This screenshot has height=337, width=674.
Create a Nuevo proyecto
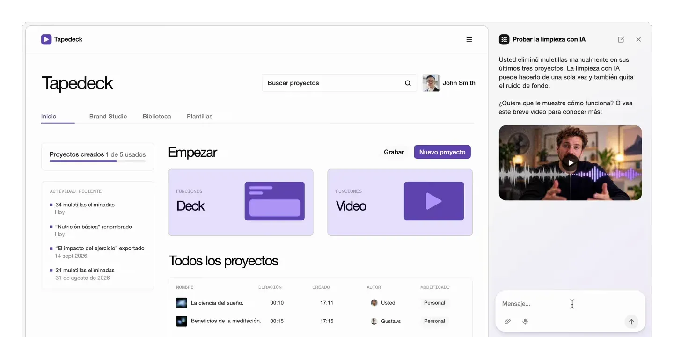(x=442, y=152)
